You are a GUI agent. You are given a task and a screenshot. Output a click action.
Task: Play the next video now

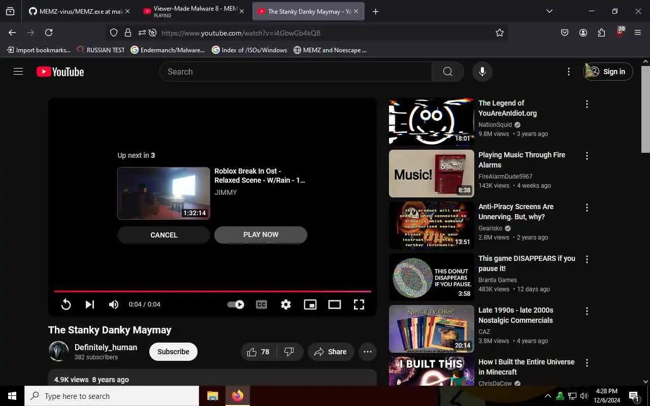point(261,234)
